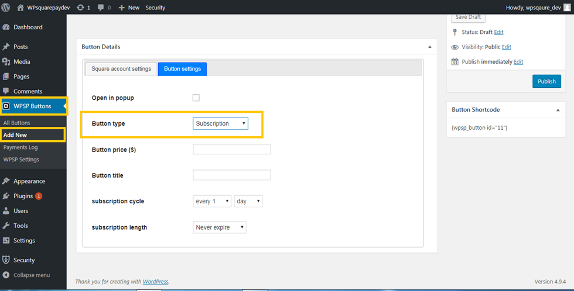Click the plus New icon in admin bar
This screenshot has height=291, width=574.
coord(122,7)
